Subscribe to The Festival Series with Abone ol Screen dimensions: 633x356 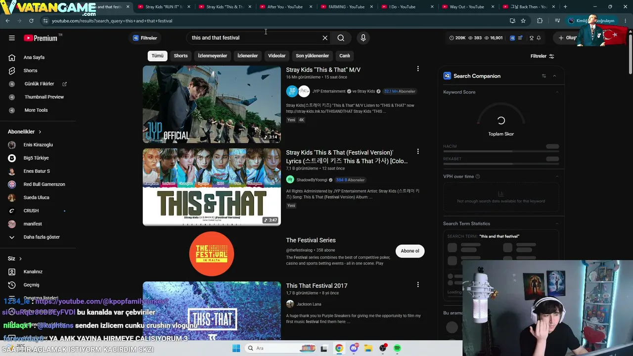coord(410,251)
